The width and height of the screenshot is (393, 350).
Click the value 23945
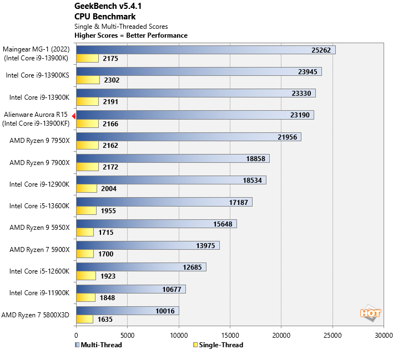tap(308, 72)
